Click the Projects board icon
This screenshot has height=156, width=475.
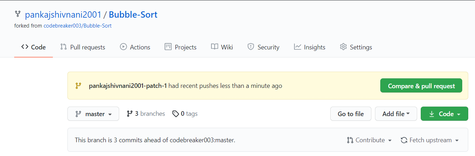168,47
